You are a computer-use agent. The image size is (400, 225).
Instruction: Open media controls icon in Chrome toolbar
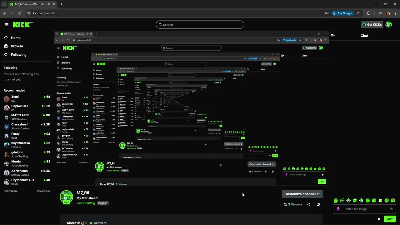(380, 13)
